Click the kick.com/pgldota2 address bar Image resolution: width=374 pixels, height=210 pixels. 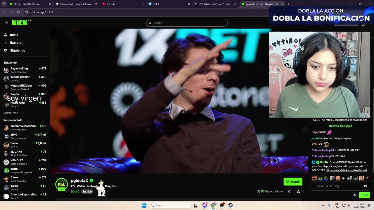pos(146,12)
